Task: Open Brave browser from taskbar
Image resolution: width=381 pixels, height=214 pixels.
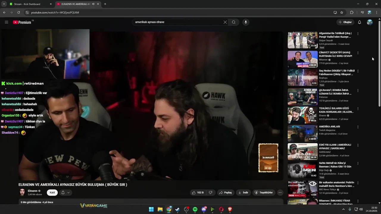Action: (x=230, y=209)
